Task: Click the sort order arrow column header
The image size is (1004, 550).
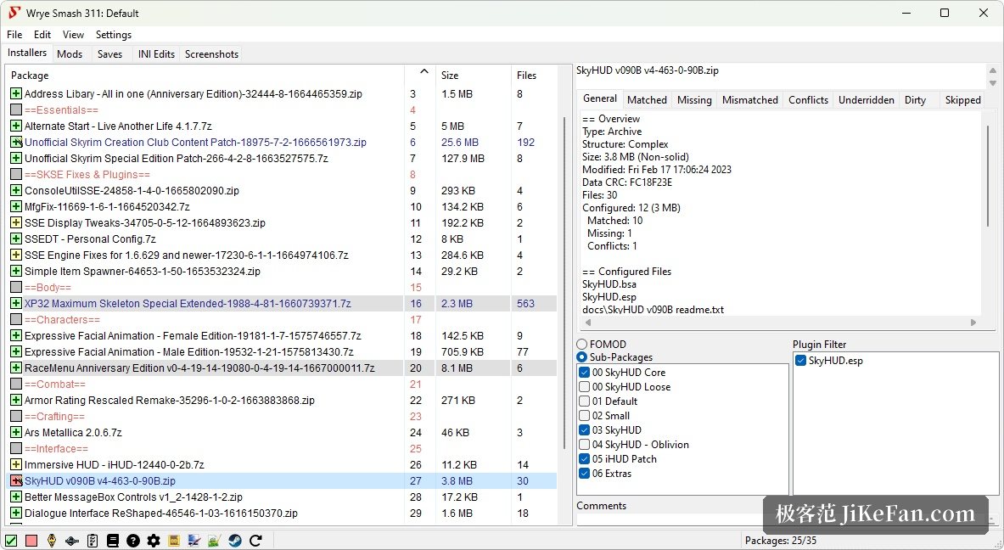Action: [420, 75]
